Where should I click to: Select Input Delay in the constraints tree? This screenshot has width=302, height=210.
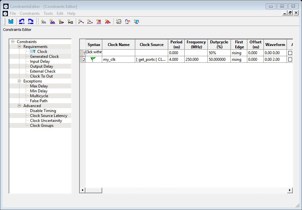click(x=40, y=61)
